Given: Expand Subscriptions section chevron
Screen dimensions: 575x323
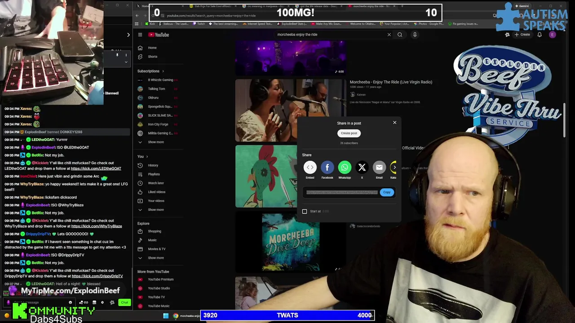Looking at the screenshot, I should coord(163,71).
